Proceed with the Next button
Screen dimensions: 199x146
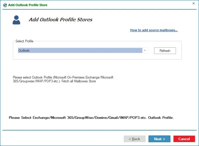pos(159,139)
